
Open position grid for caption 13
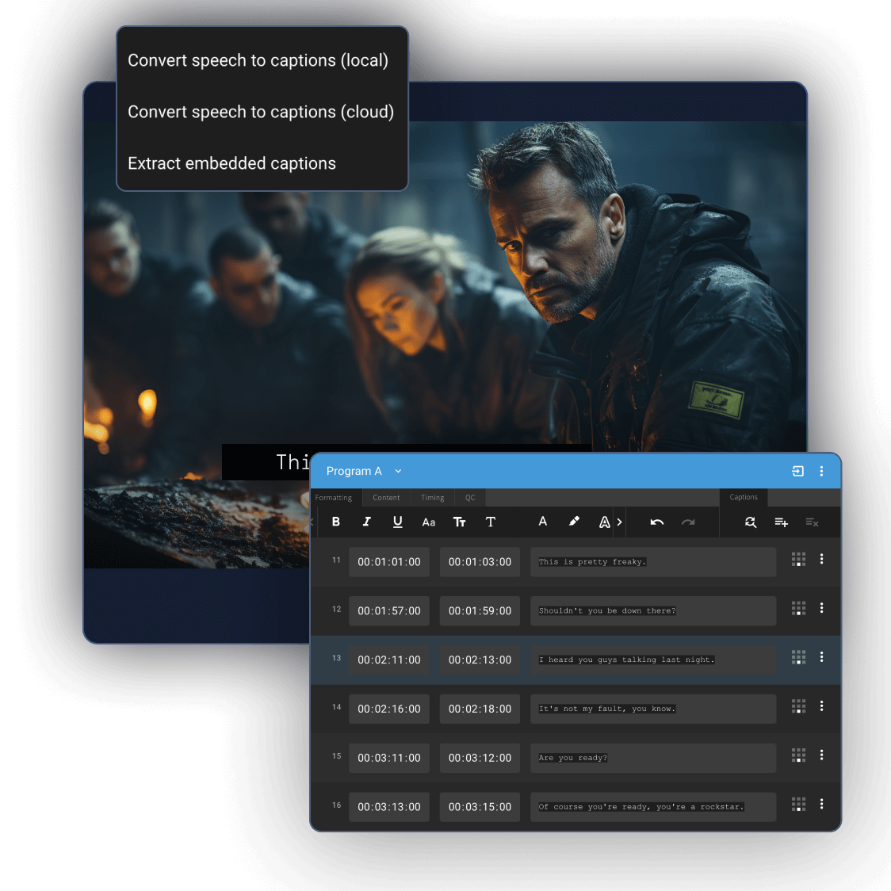(x=798, y=657)
